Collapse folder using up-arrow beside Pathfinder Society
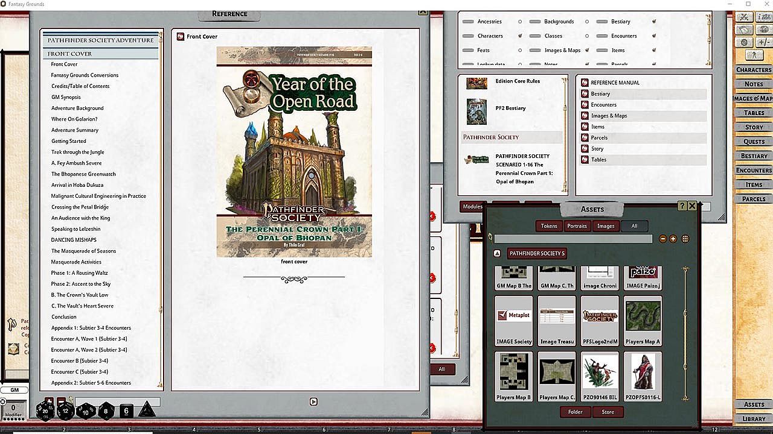This screenshot has height=434, width=773. pos(498,254)
